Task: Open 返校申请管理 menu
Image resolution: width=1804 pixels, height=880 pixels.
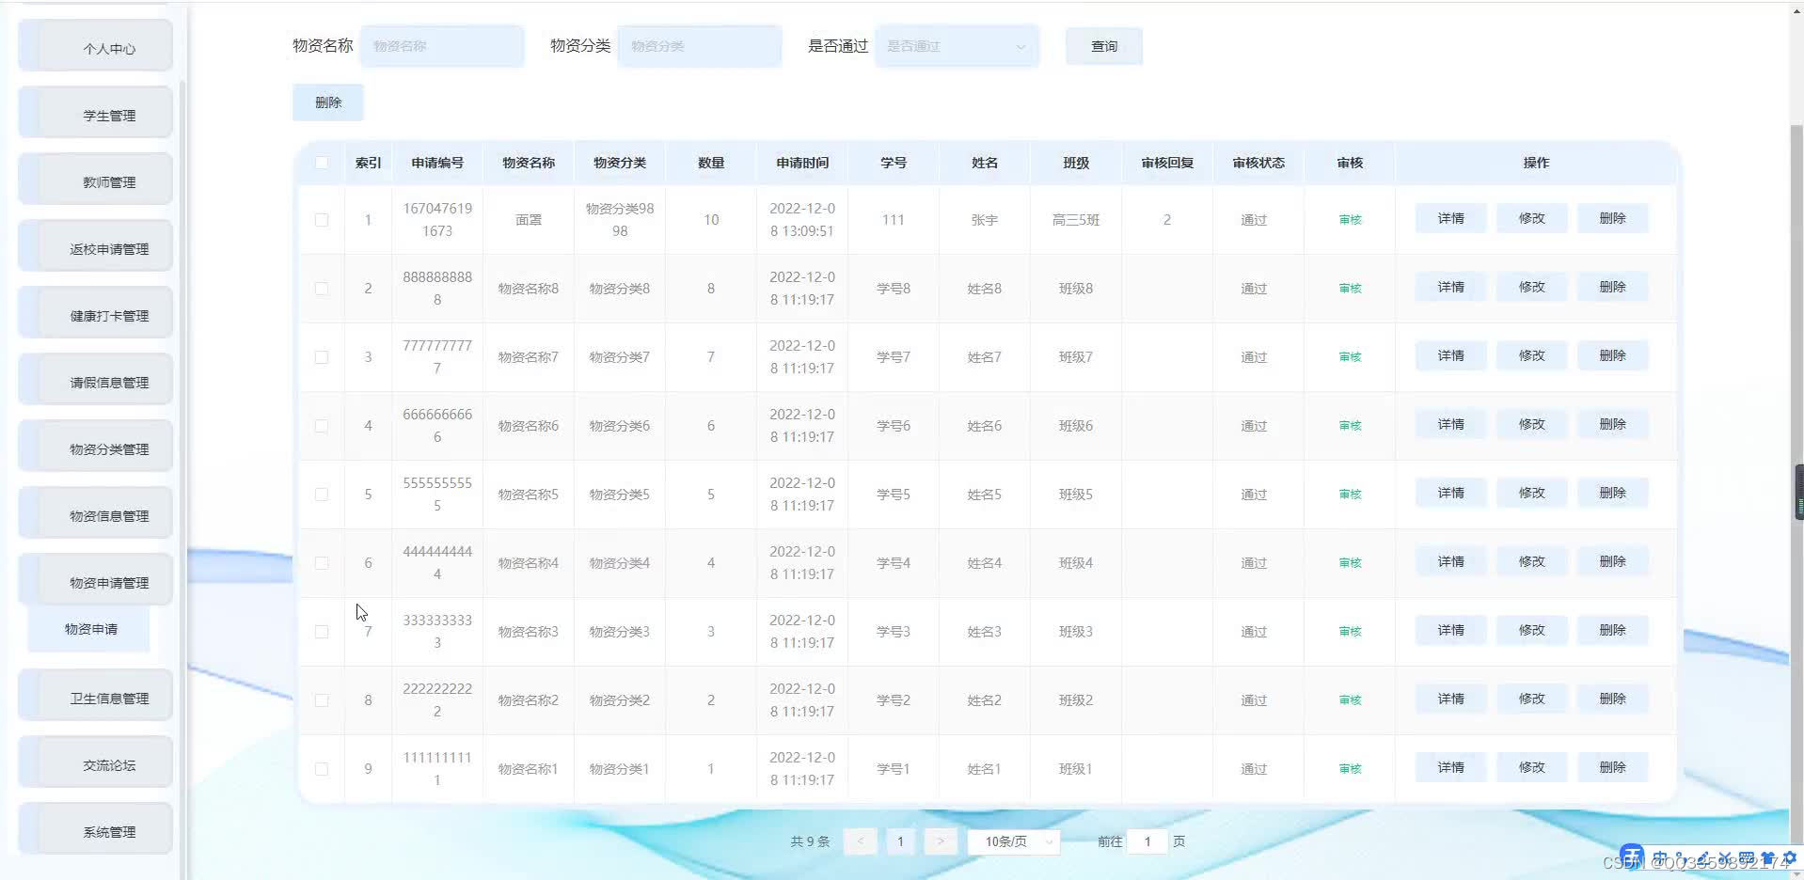Action: coord(96,246)
